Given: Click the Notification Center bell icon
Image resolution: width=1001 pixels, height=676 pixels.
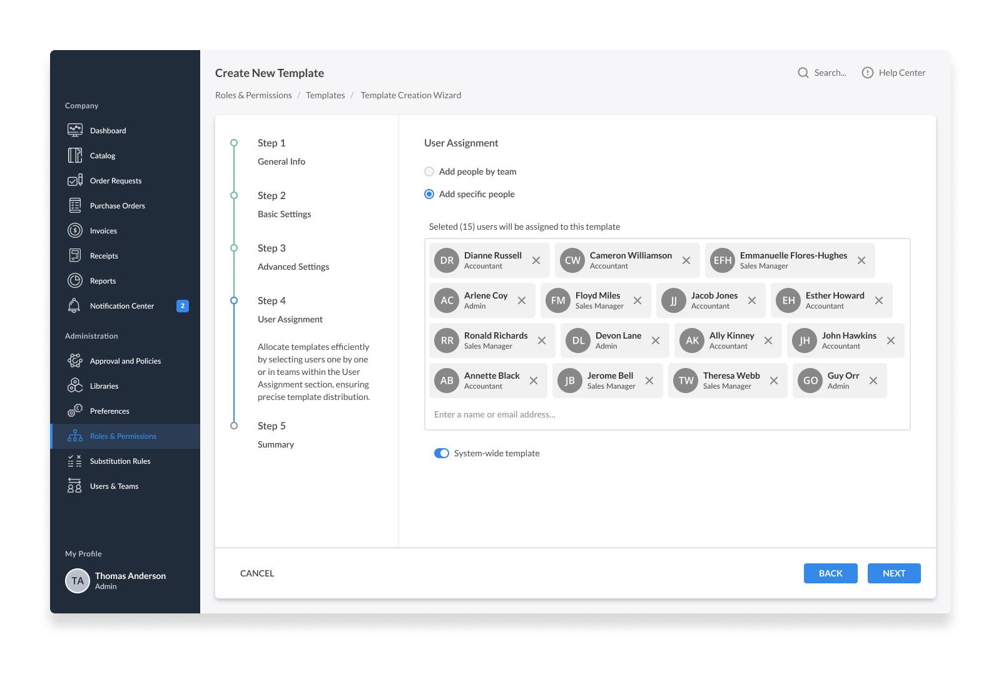Looking at the screenshot, I should (x=74, y=305).
